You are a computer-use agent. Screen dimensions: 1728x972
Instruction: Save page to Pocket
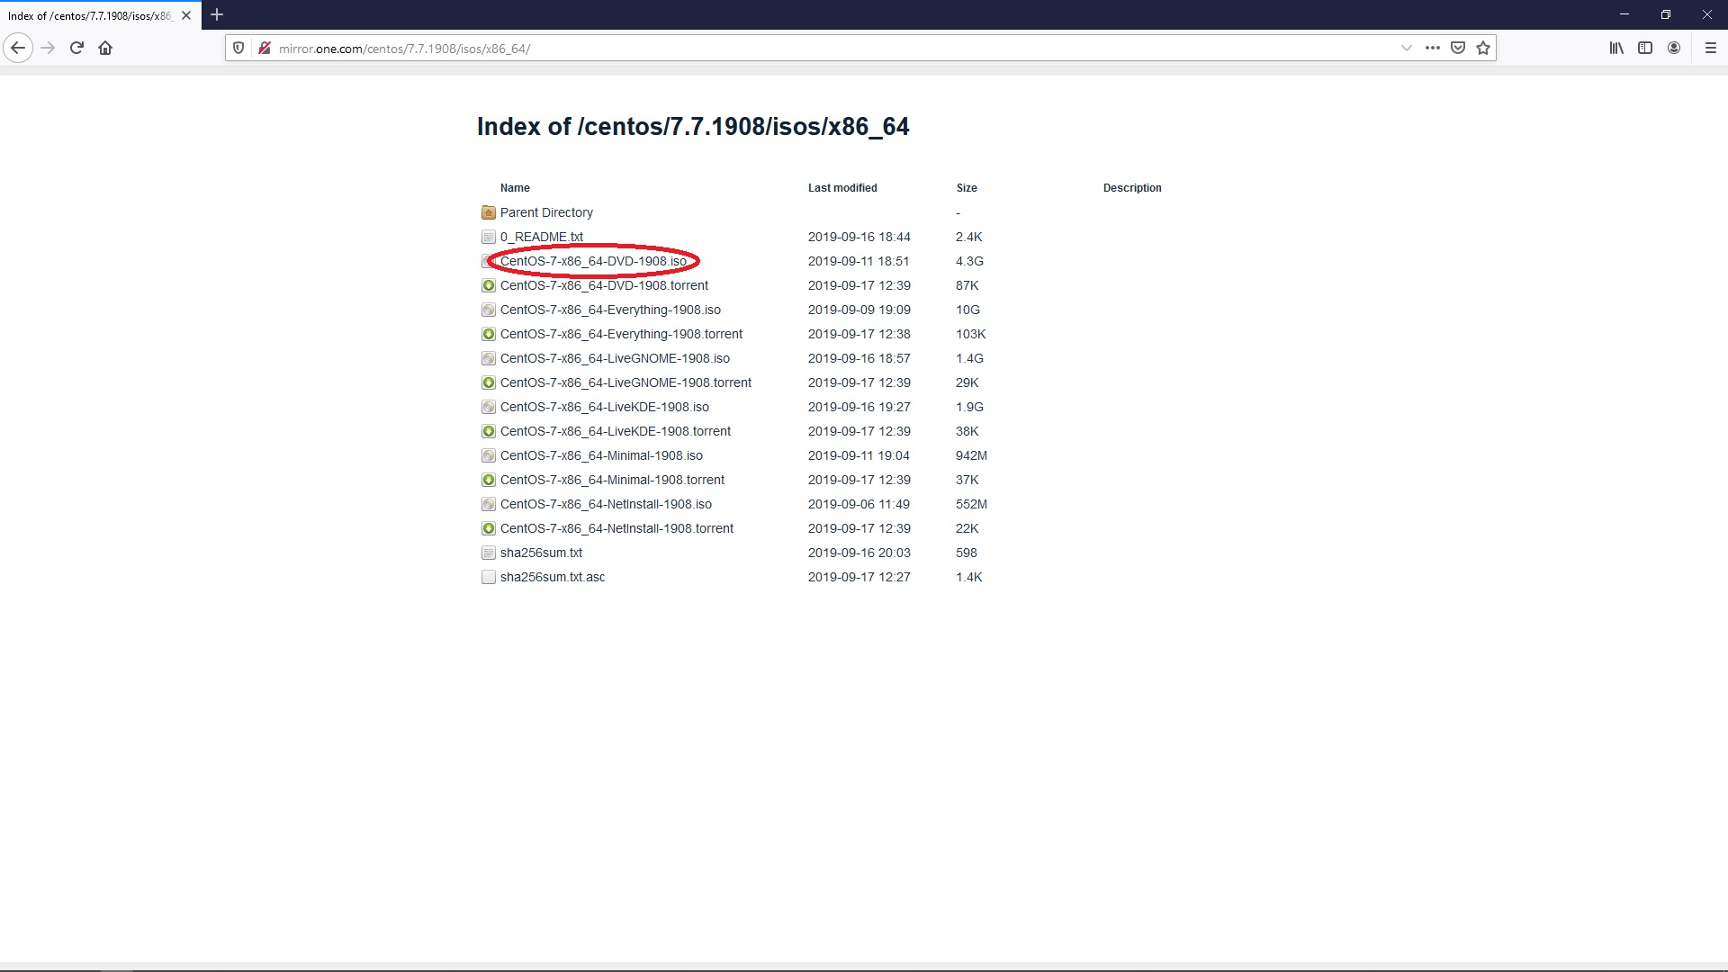pos(1458,48)
